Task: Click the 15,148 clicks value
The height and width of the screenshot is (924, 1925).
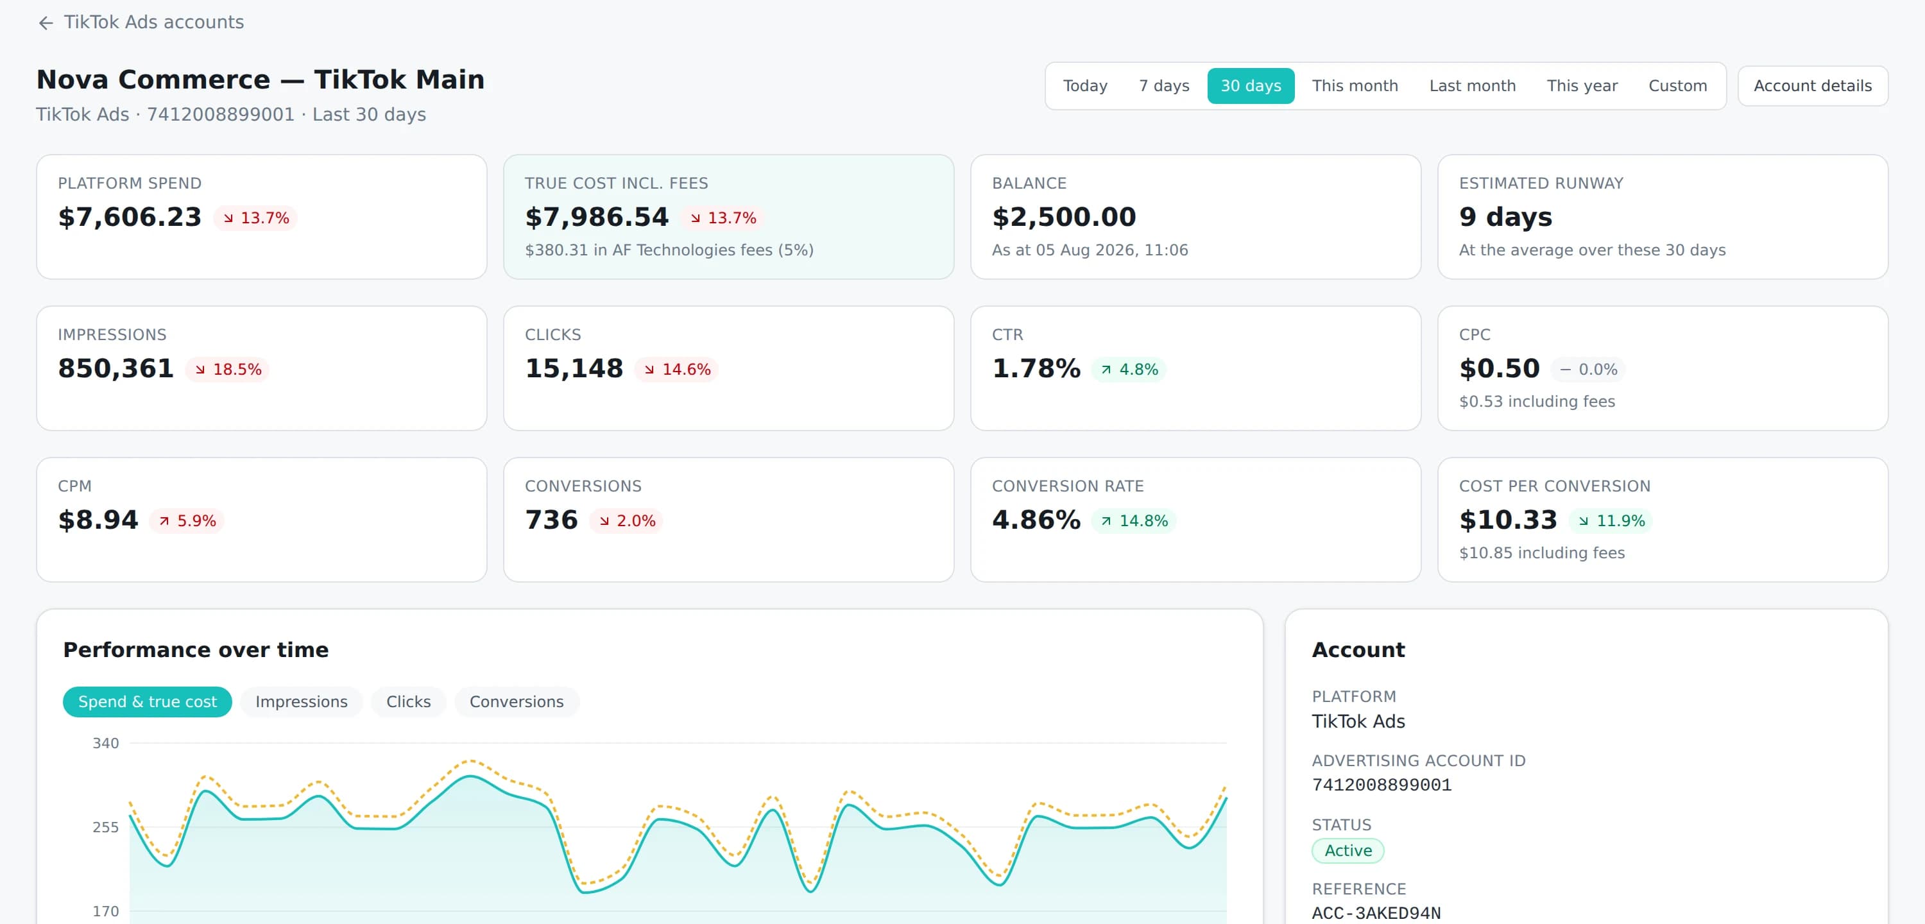Action: tap(574, 368)
